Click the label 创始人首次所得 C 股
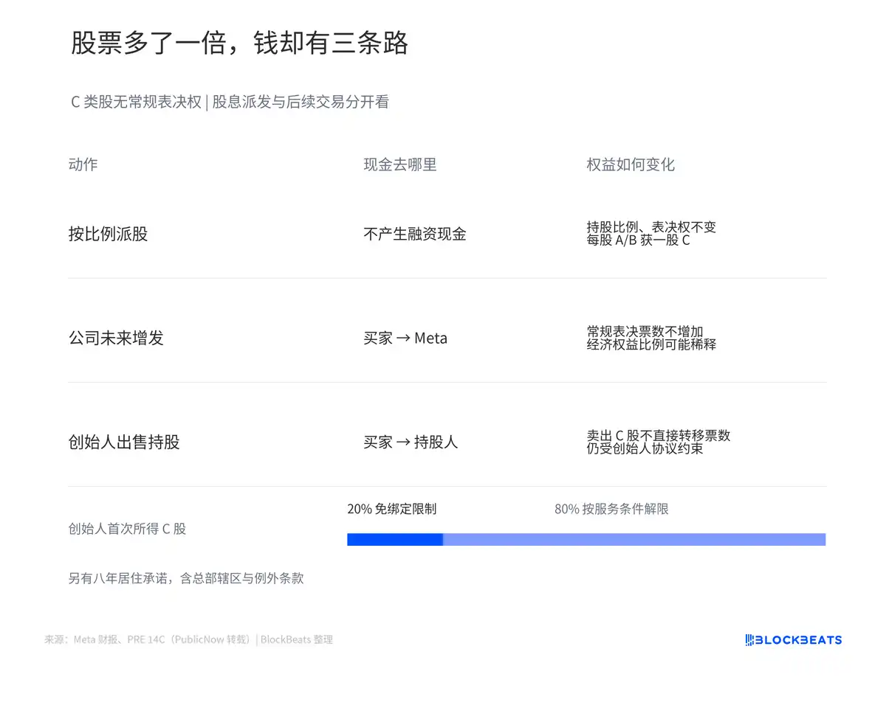 [127, 529]
